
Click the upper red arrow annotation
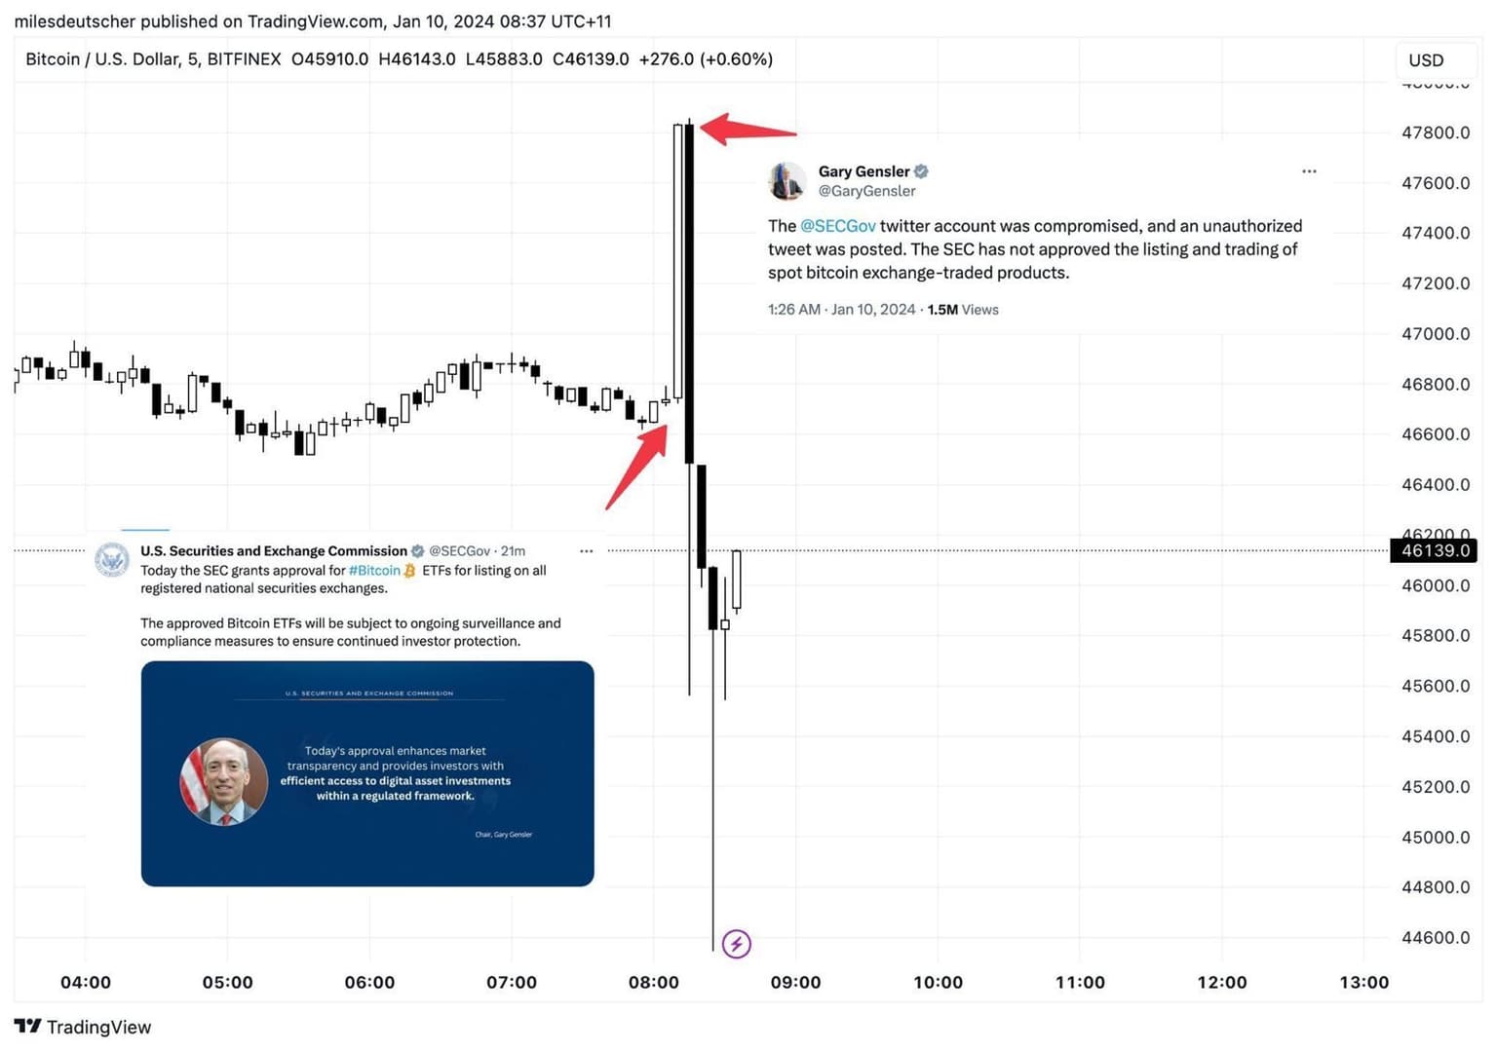(748, 129)
